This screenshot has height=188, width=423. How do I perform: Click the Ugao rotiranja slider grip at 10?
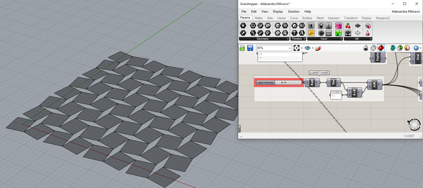[x=282, y=83]
